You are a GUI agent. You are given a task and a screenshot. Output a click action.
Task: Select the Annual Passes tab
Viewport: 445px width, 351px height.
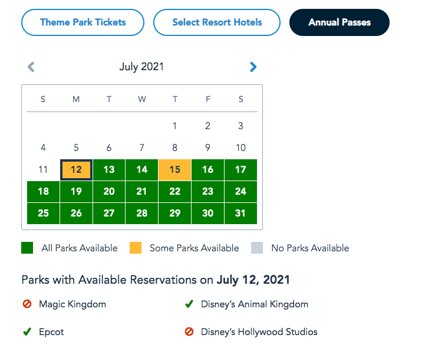coord(339,22)
